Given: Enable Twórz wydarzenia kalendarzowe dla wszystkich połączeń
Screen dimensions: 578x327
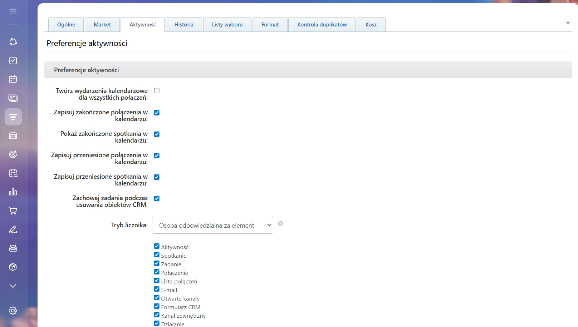Looking at the screenshot, I should click(157, 91).
